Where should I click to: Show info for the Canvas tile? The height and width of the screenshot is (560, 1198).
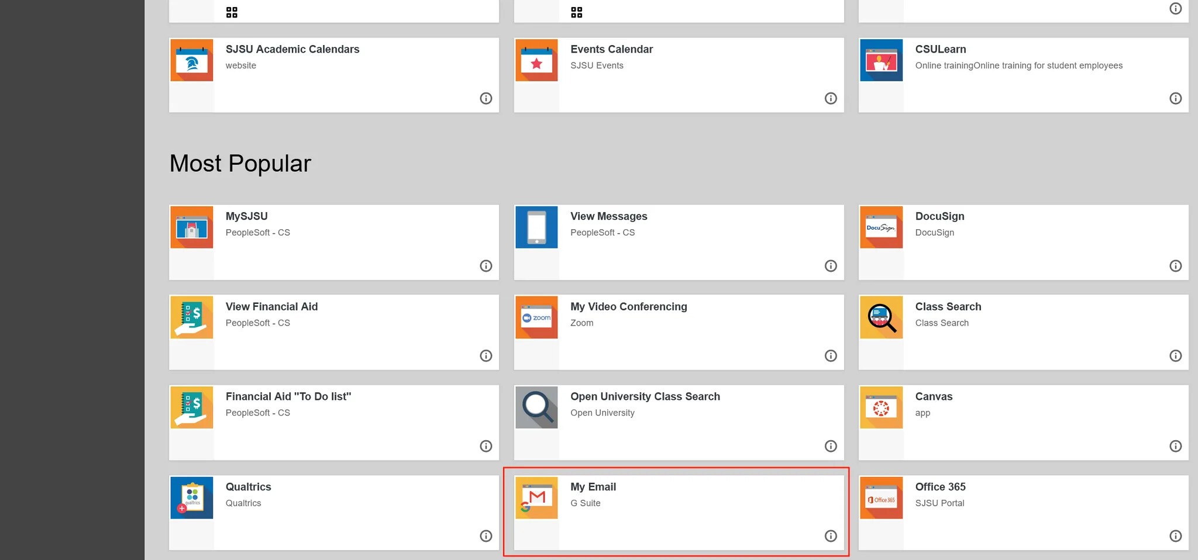[1175, 446]
